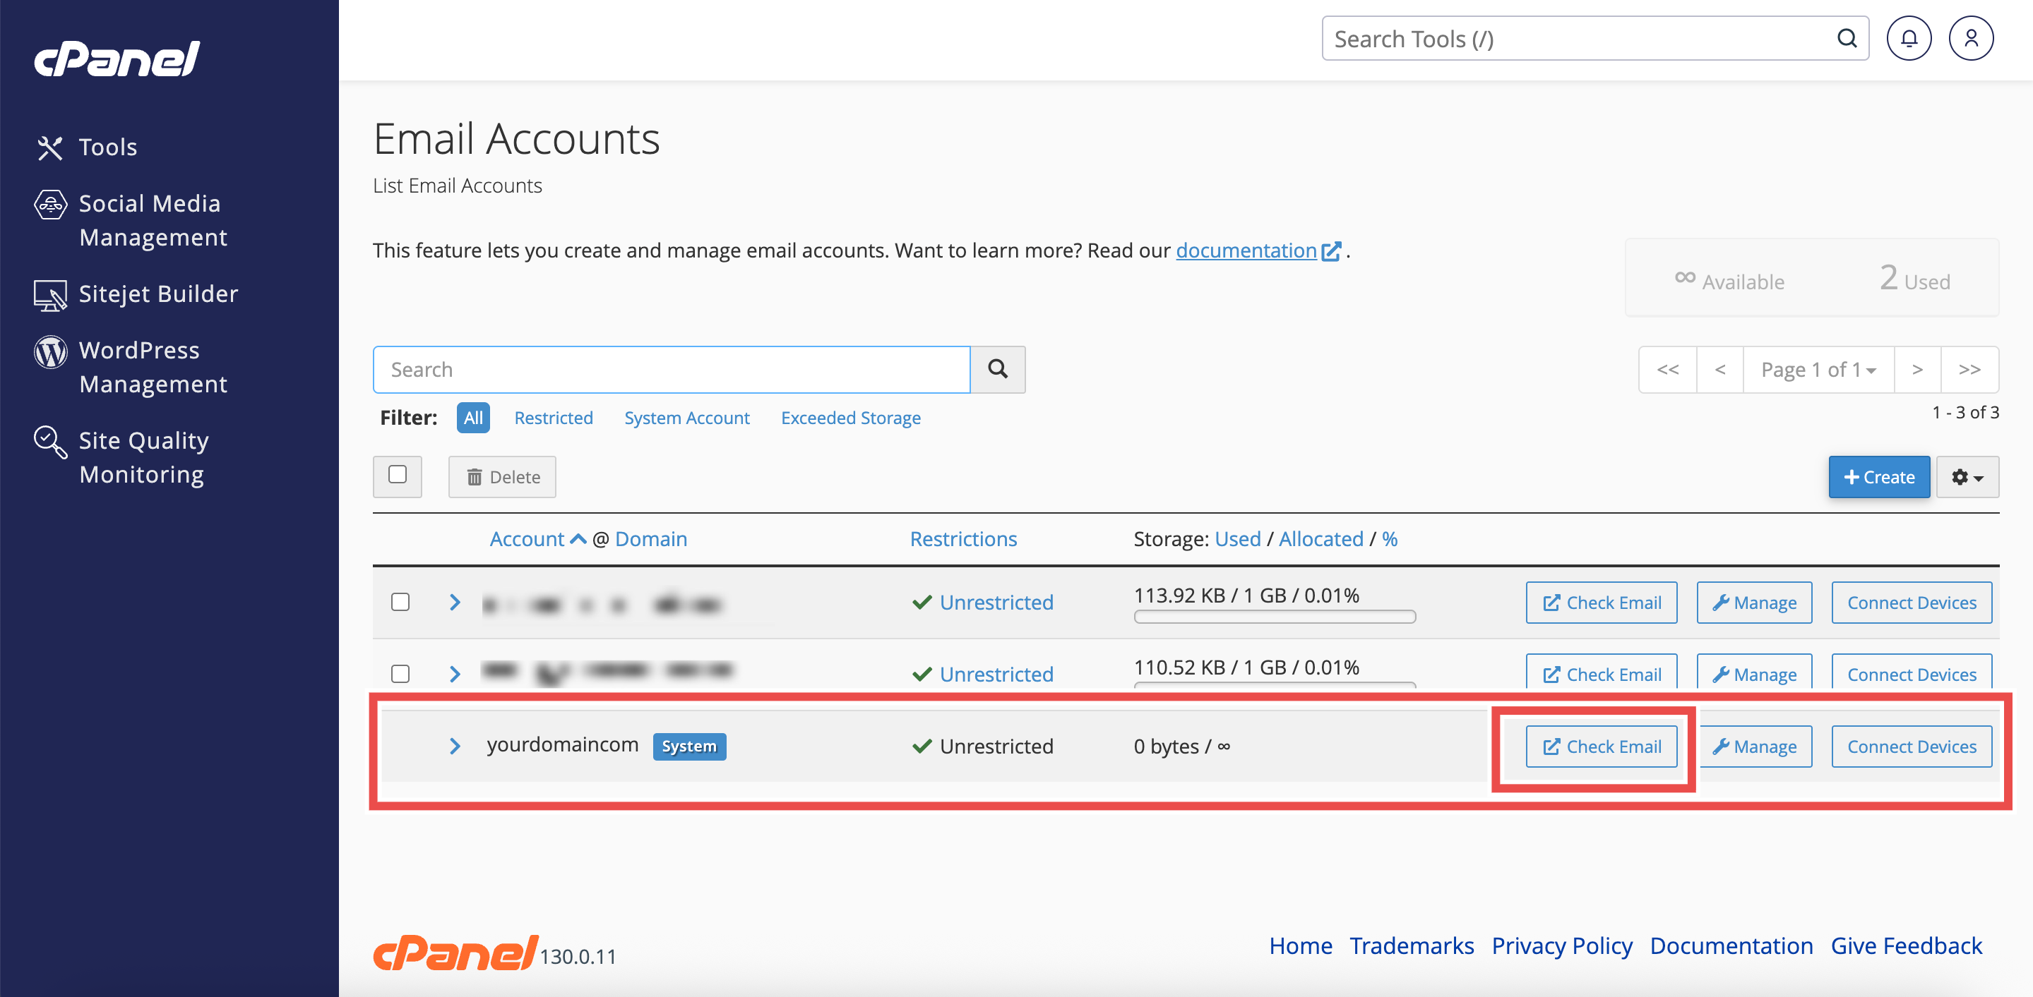Viewport: 2033px width, 997px height.
Task: Open Social Media Management sidebar icon
Action: [x=49, y=205]
